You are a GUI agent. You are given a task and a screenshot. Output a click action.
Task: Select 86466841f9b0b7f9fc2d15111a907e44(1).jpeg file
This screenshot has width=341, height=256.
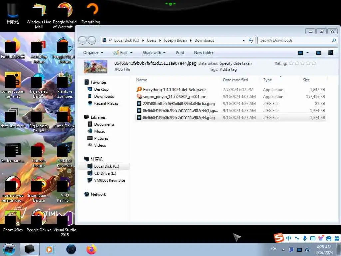[x=230, y=111]
